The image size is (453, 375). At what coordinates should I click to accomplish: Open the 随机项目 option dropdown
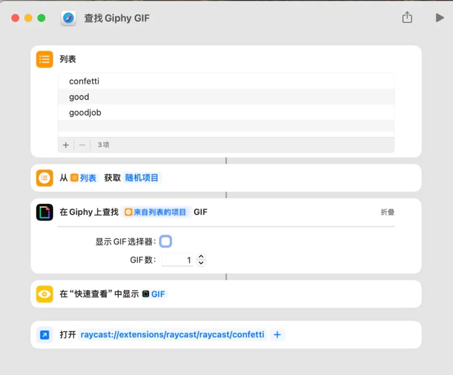(x=142, y=178)
